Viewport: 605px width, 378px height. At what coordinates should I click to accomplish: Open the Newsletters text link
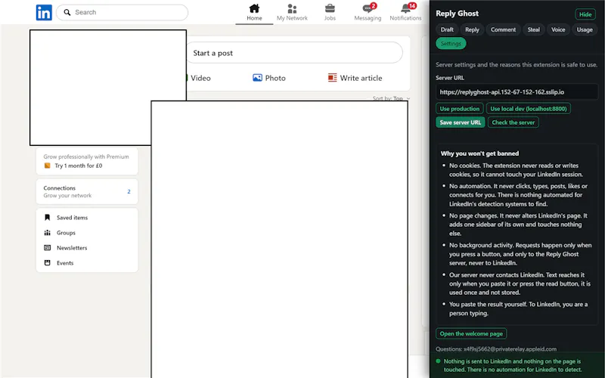coord(72,248)
